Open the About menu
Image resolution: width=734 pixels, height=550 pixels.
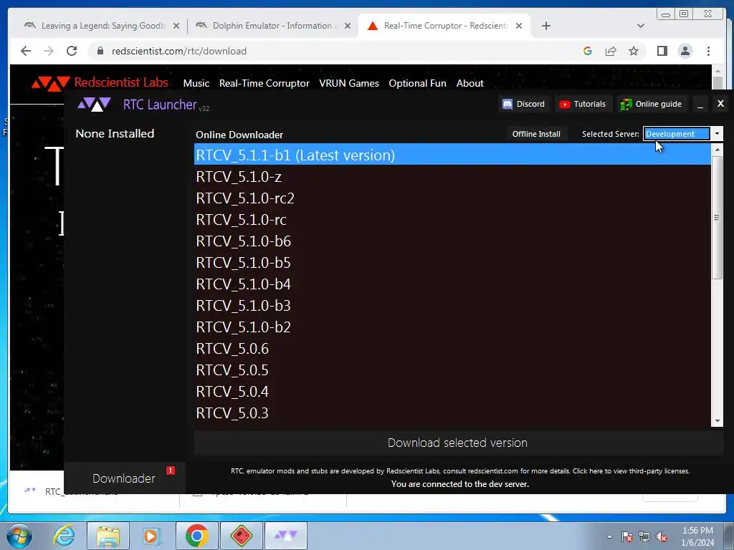tap(470, 83)
